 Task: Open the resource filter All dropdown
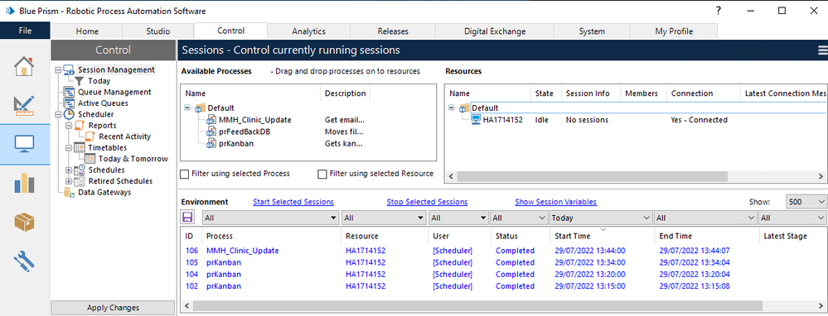(385, 218)
